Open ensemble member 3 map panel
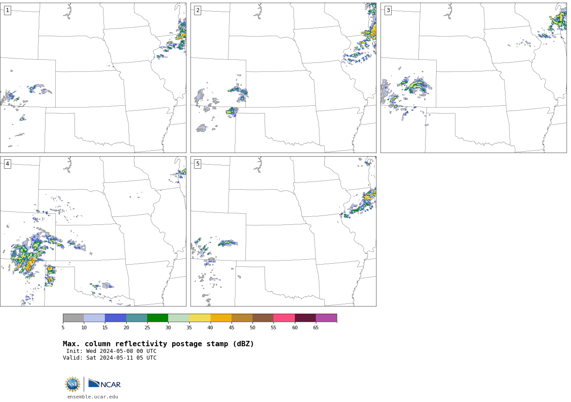The image size is (571, 402). coord(473,78)
